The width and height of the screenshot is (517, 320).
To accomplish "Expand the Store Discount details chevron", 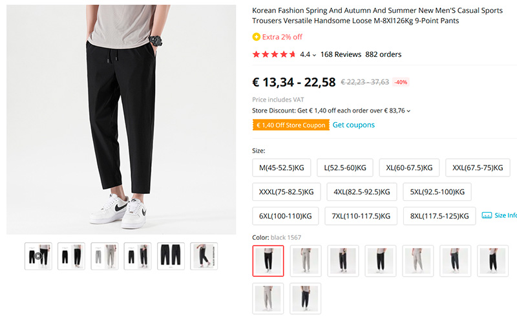I will pyautogui.click(x=408, y=111).
